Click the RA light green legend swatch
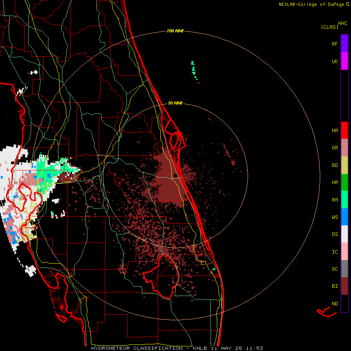 point(344,200)
